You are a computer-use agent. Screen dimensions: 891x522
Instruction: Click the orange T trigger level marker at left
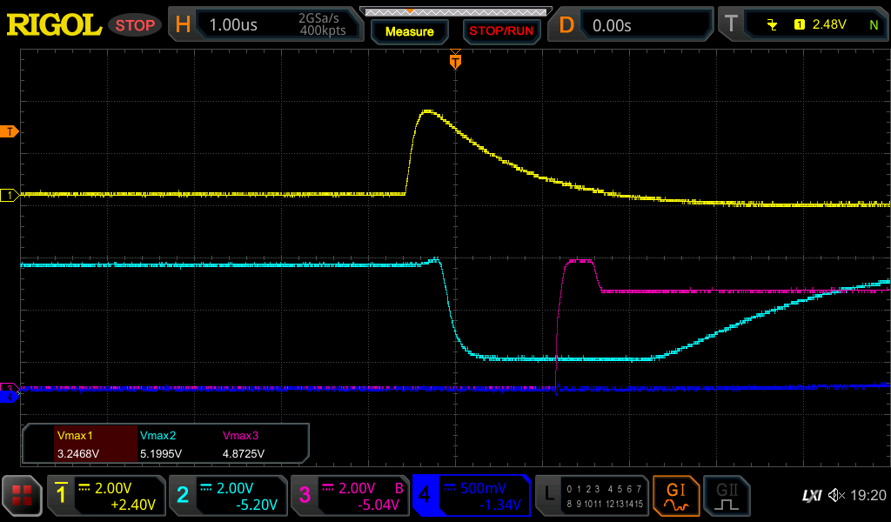pos(9,131)
